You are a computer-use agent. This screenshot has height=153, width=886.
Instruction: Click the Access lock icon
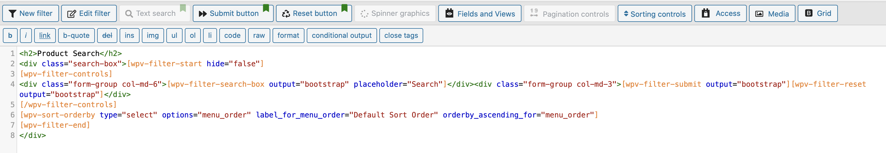(706, 13)
